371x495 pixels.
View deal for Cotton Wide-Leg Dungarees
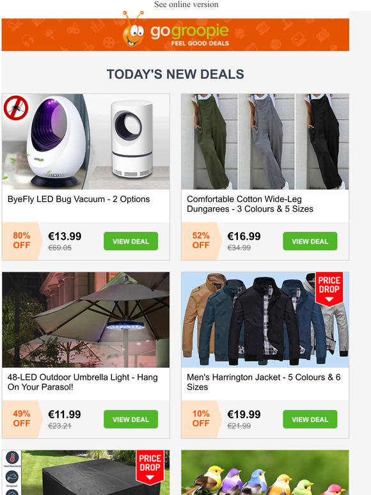tap(310, 241)
